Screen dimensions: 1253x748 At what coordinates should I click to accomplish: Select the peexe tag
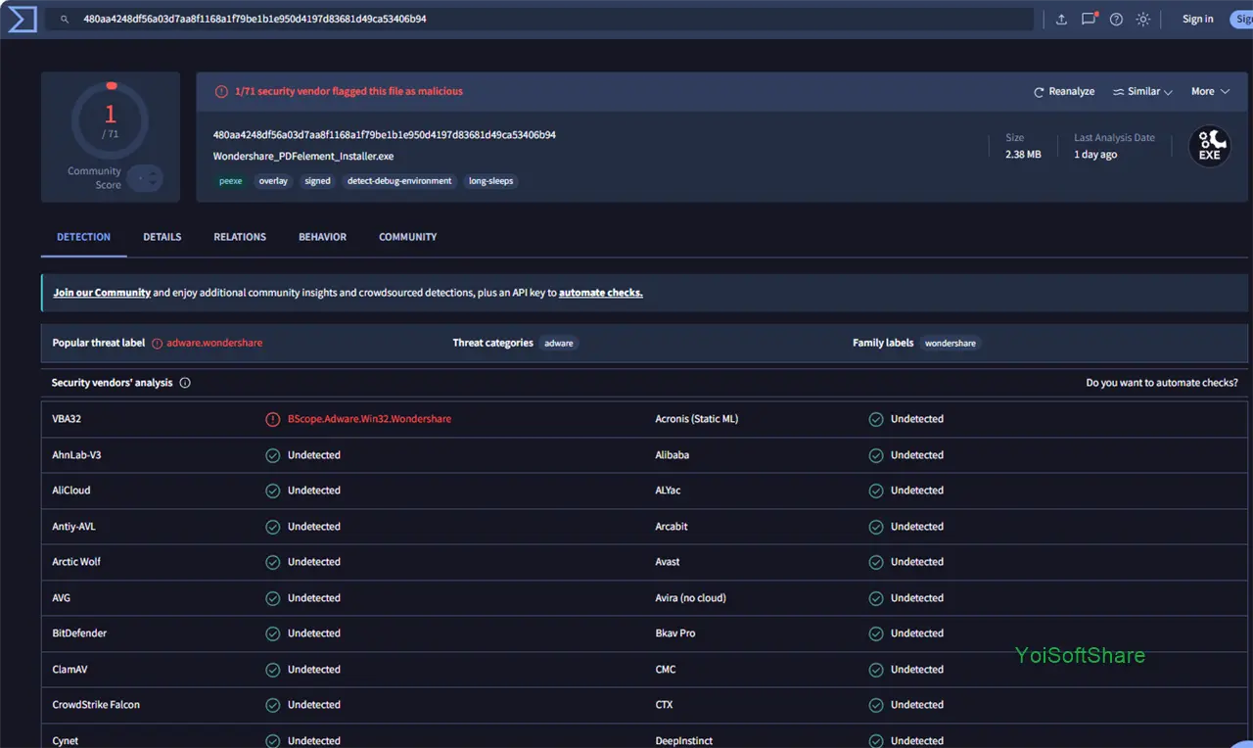231,181
